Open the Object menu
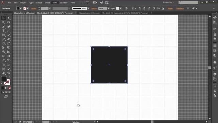This screenshot has width=218, height=123. point(23,3)
